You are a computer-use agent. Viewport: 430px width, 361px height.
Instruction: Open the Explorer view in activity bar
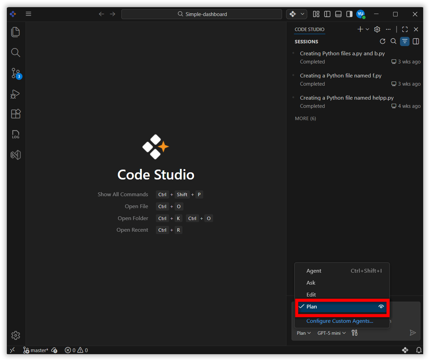(x=16, y=32)
